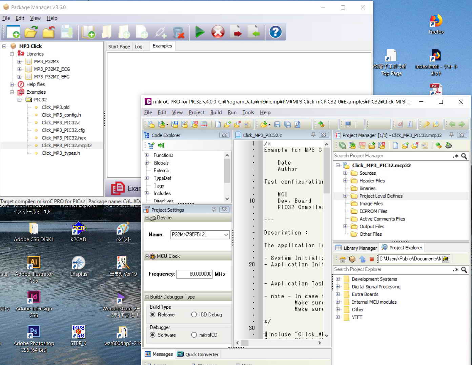The width and height of the screenshot is (472, 365).
Task: Click the Search Project Manager field
Action: (392, 156)
